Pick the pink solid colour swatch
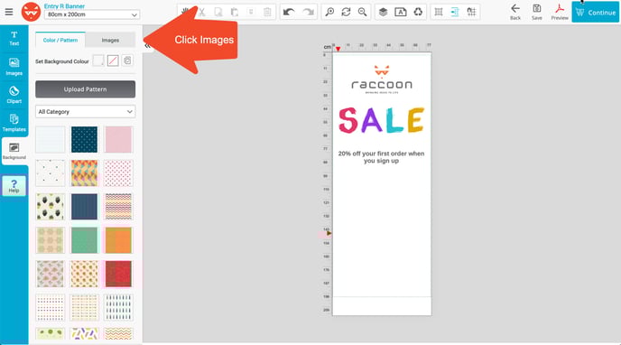 pyautogui.click(x=118, y=139)
